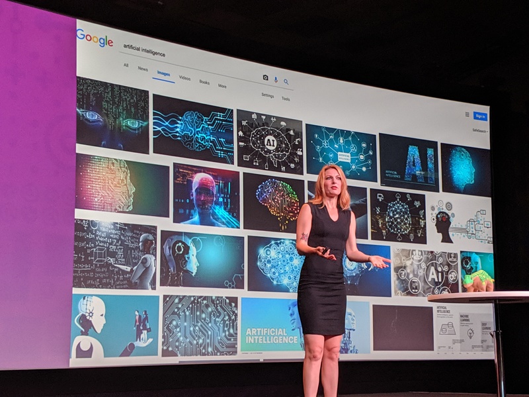
Task: Open the grey Ai circle icons image
Action: coord(426,273)
